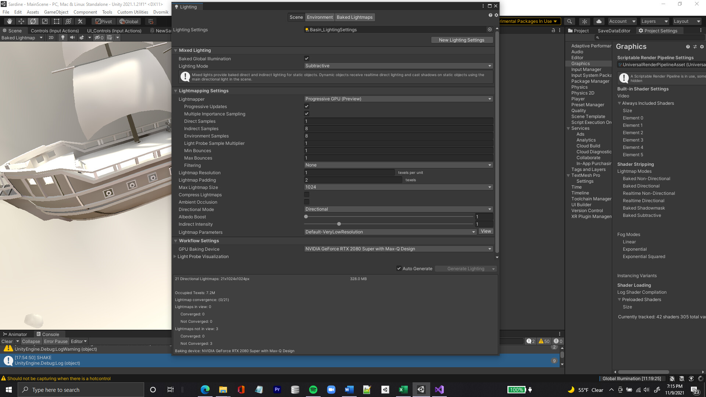This screenshot has width=706, height=397.
Task: Select the Rect transform tool
Action: click(57, 21)
